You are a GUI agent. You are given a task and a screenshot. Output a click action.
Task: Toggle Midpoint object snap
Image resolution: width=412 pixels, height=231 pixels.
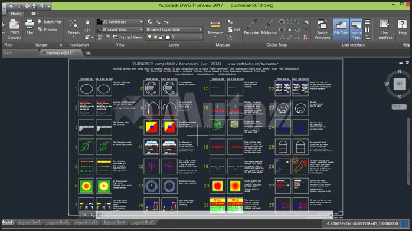[269, 27]
